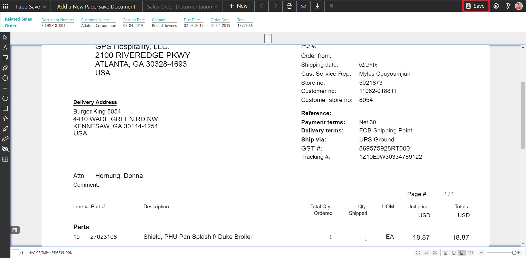The width and height of the screenshot is (526, 258).
Task: Open the PaperSave dropdown menu
Action: click(x=30, y=7)
